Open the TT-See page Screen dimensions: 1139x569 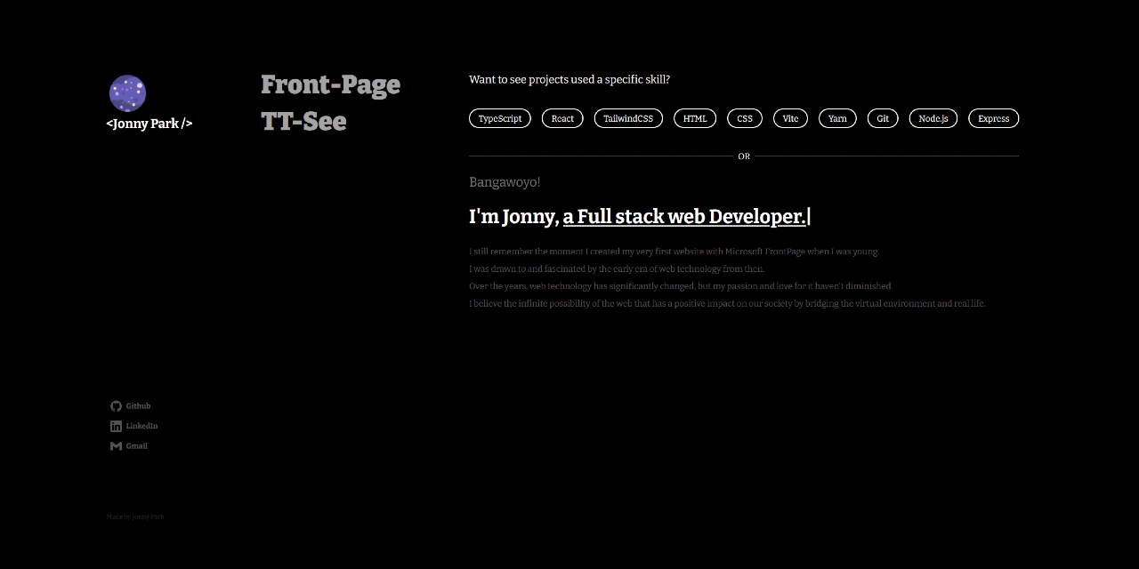[303, 122]
